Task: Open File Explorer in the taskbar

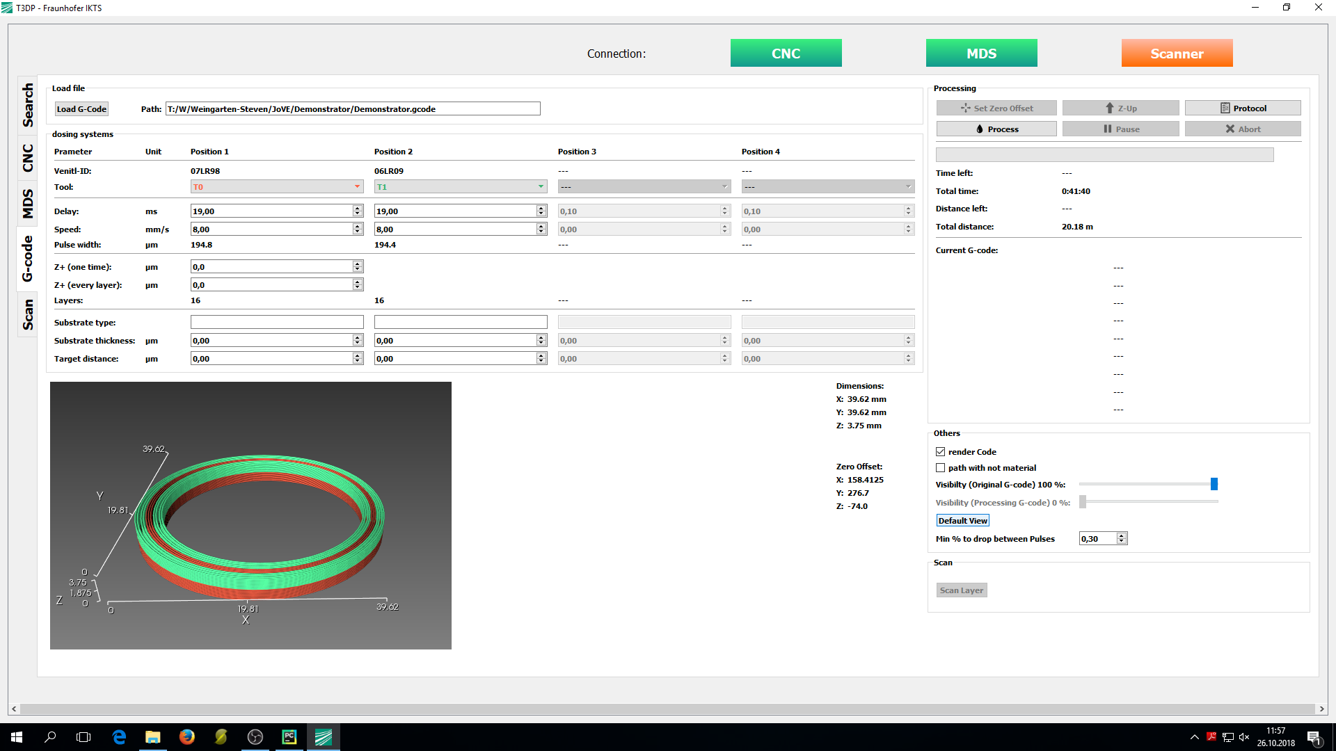Action: point(152,737)
